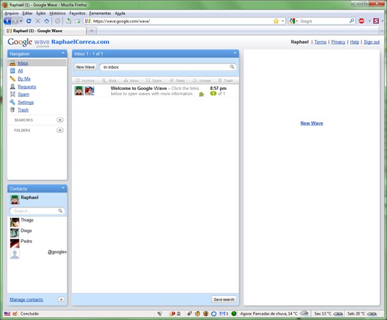Viewport: 387px width, 320px height.
Task: Click the green puzzle-piece gadget icon
Action: point(201,94)
